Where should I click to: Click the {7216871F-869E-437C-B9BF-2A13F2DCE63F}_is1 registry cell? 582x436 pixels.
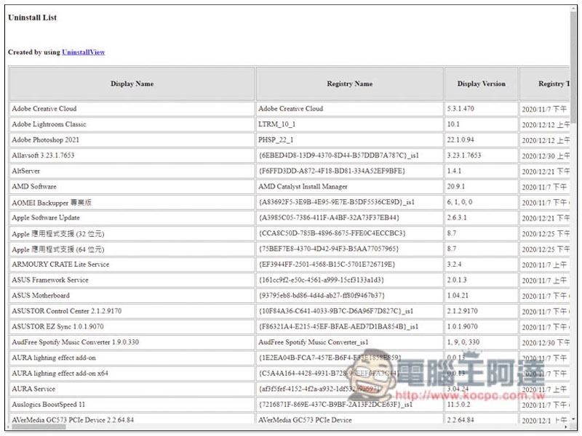[350, 405]
